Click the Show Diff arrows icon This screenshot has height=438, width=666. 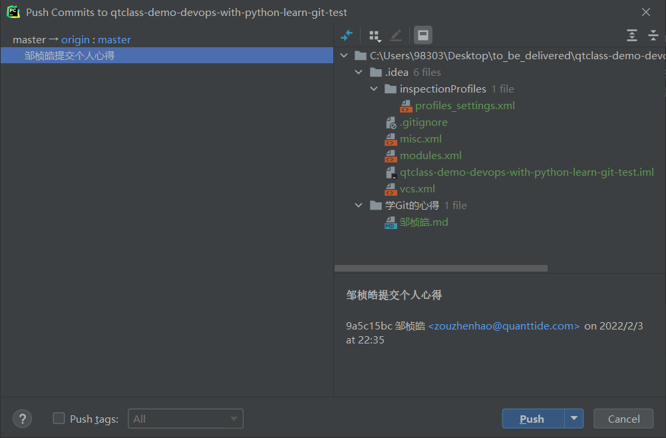[x=346, y=35]
